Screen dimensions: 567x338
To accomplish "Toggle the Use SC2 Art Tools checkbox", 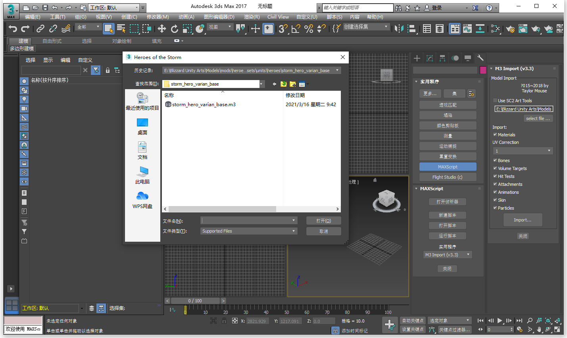I will pos(495,101).
